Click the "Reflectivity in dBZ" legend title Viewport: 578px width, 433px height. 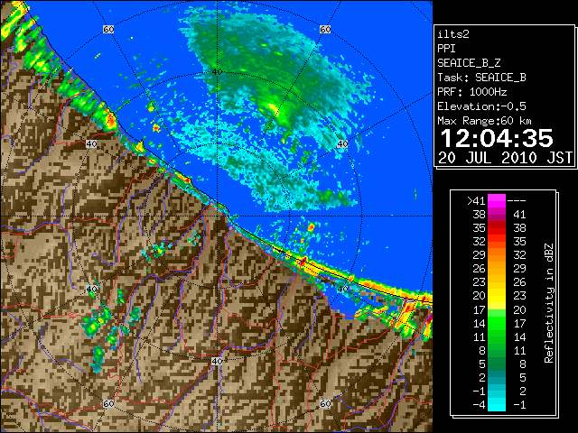coord(549,303)
